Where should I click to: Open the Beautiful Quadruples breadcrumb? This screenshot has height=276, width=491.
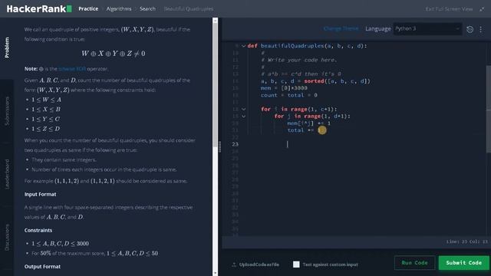click(x=189, y=8)
